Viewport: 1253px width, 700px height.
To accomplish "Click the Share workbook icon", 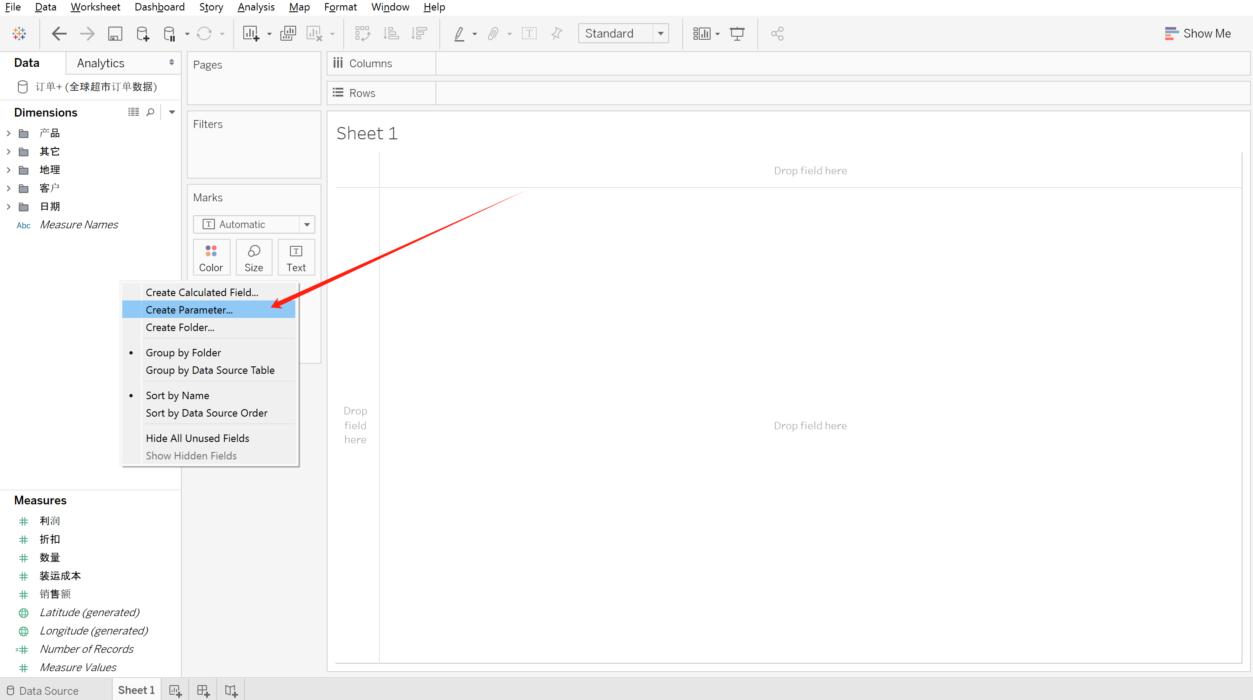I will 777,34.
